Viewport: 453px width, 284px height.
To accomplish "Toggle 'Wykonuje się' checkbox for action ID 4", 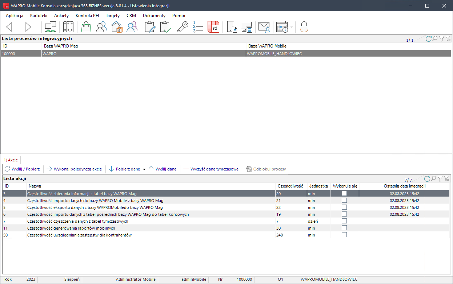I will [x=344, y=200].
